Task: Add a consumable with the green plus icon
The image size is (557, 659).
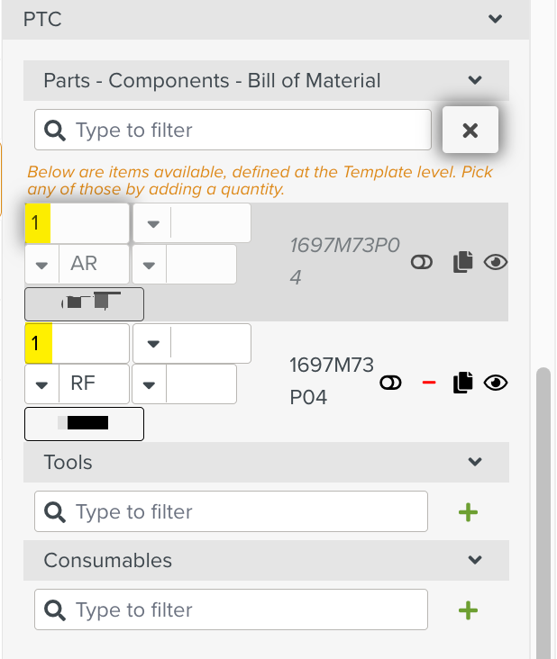Action: (468, 610)
